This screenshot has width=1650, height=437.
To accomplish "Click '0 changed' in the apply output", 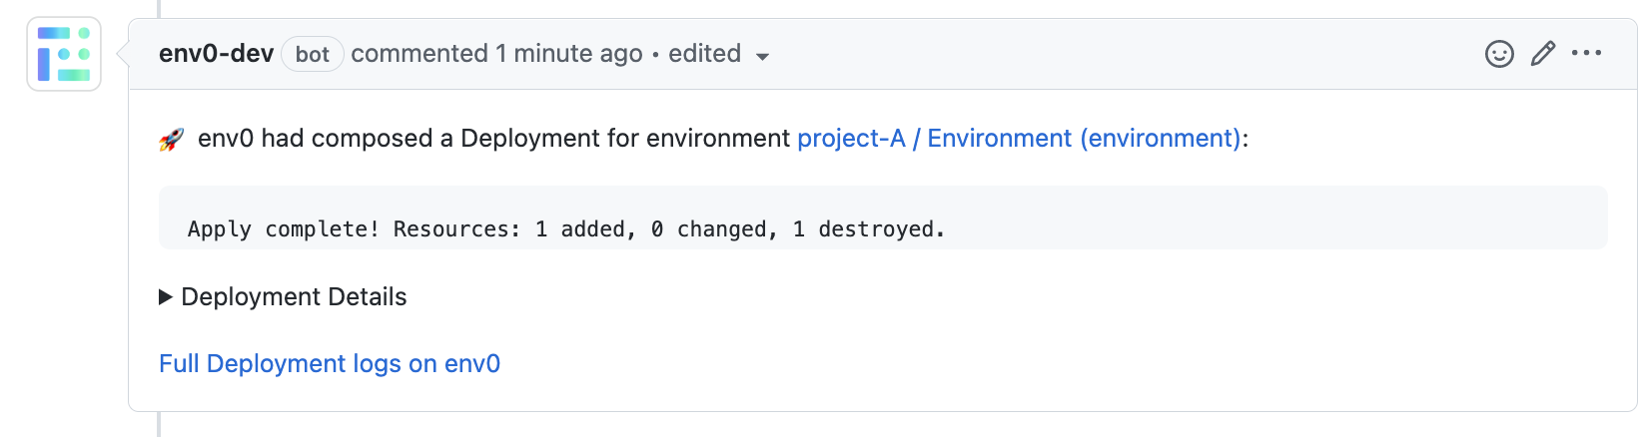I will [x=713, y=229].
